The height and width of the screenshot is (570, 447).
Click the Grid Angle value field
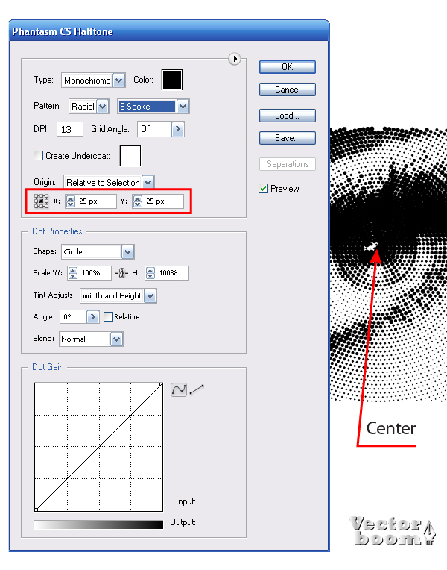(x=154, y=129)
